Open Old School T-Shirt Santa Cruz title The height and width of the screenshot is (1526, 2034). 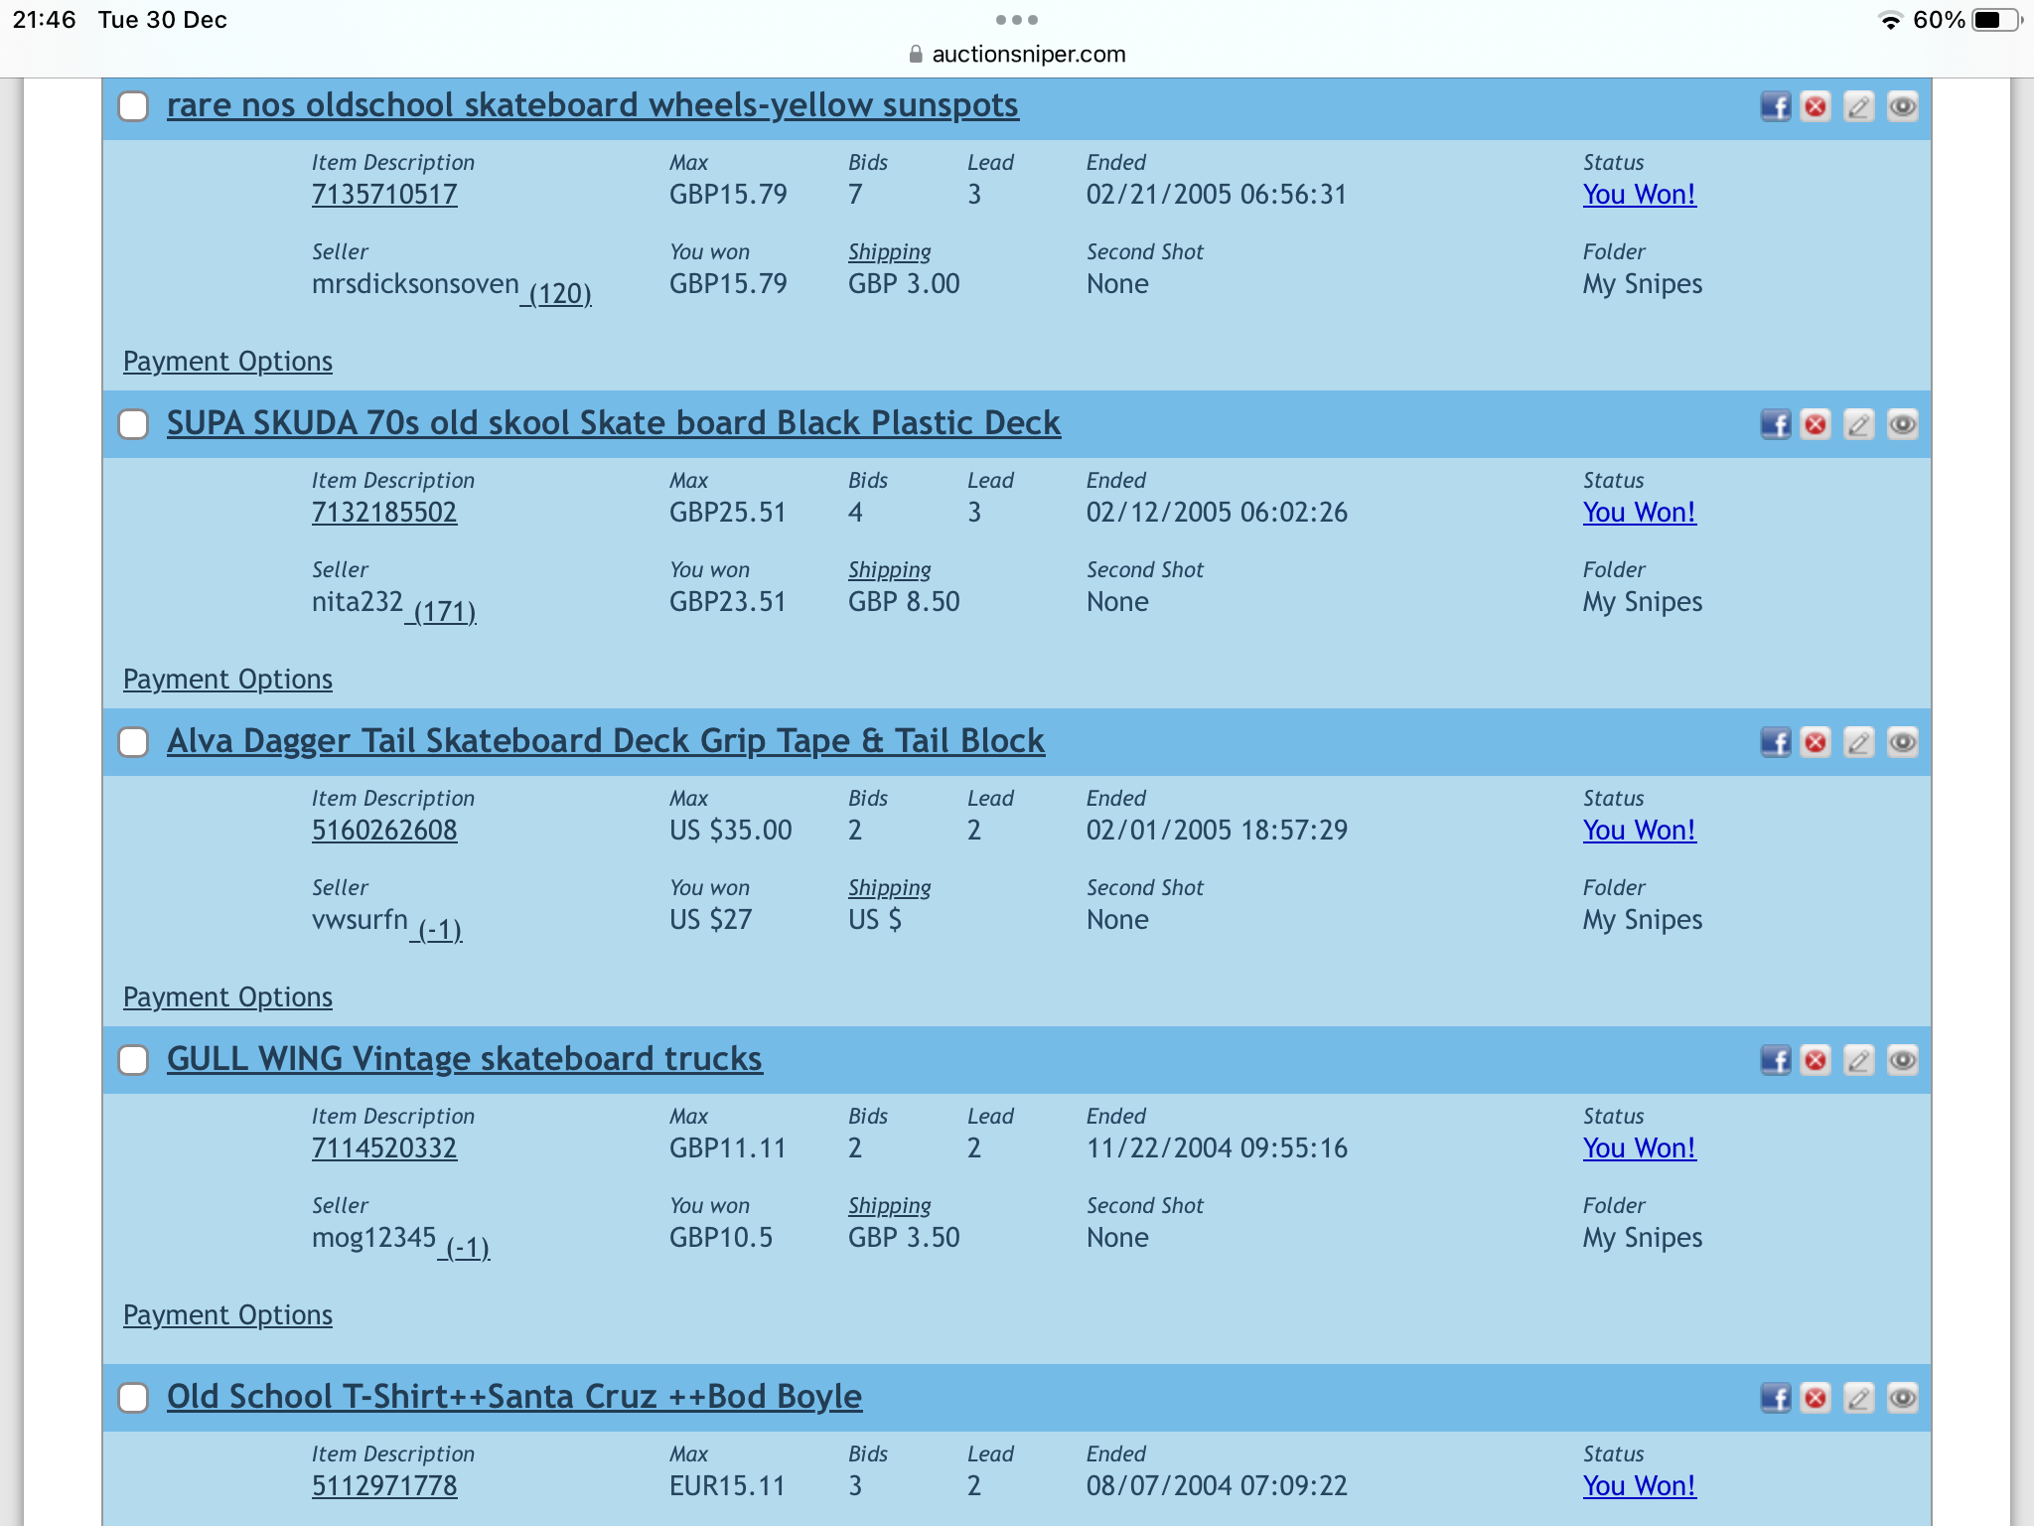(513, 1396)
